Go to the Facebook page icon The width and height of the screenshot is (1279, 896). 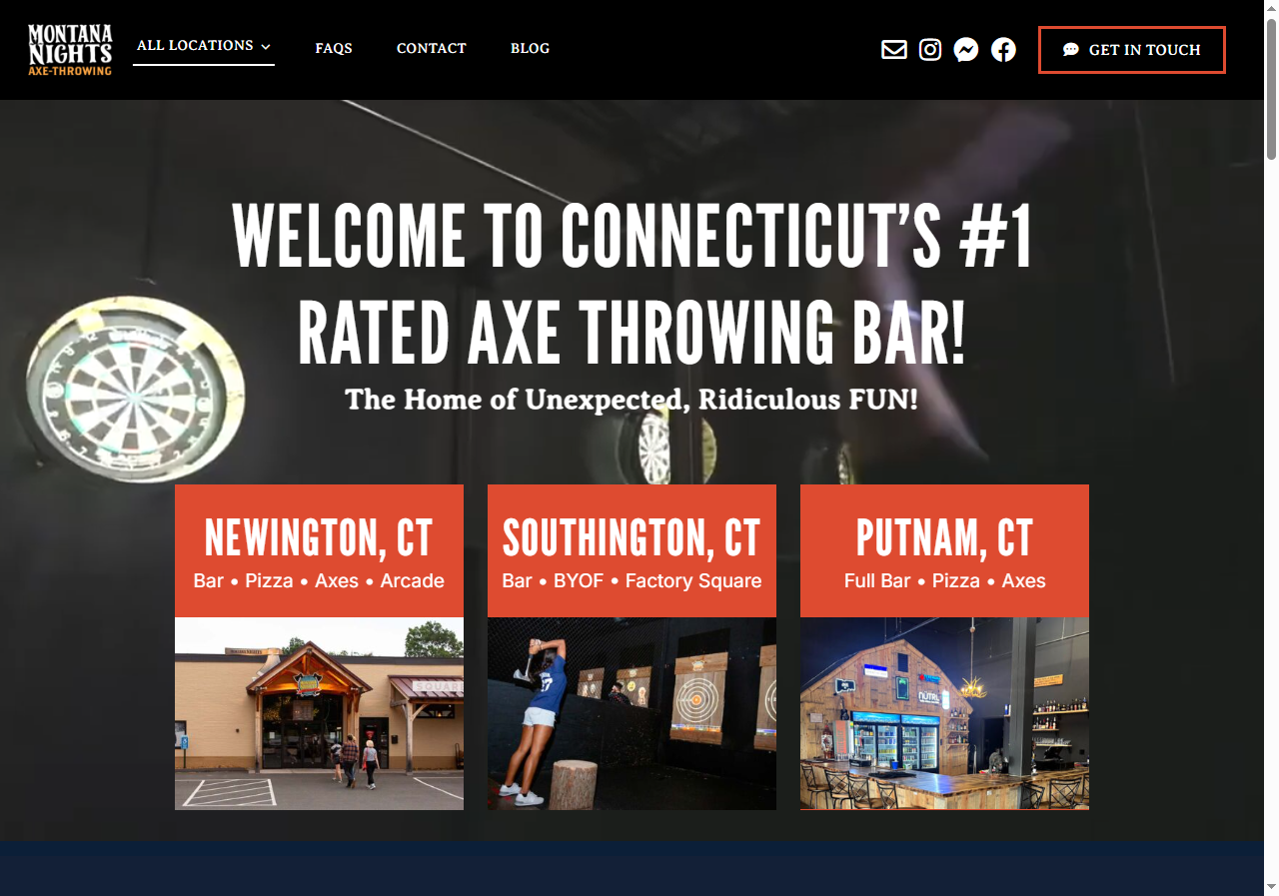pyautogui.click(x=1003, y=49)
